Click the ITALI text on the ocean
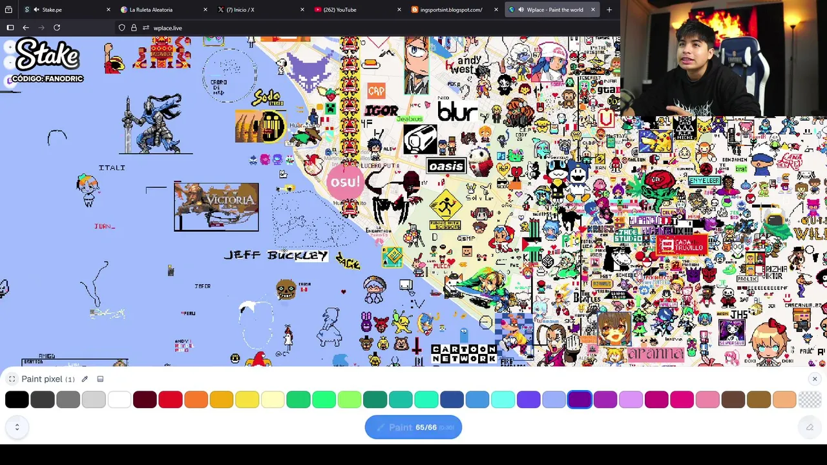This screenshot has width=827, height=465. 112,167
